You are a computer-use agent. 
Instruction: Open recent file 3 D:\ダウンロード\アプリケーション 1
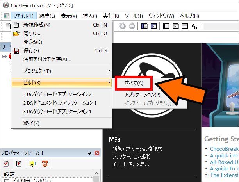[x=62, y=112]
